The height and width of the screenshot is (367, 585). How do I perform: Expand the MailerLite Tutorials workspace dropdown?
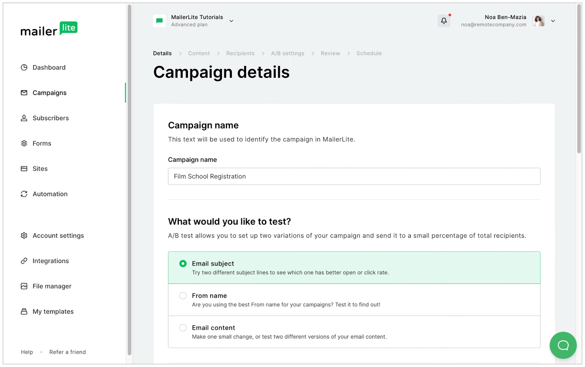coord(231,21)
